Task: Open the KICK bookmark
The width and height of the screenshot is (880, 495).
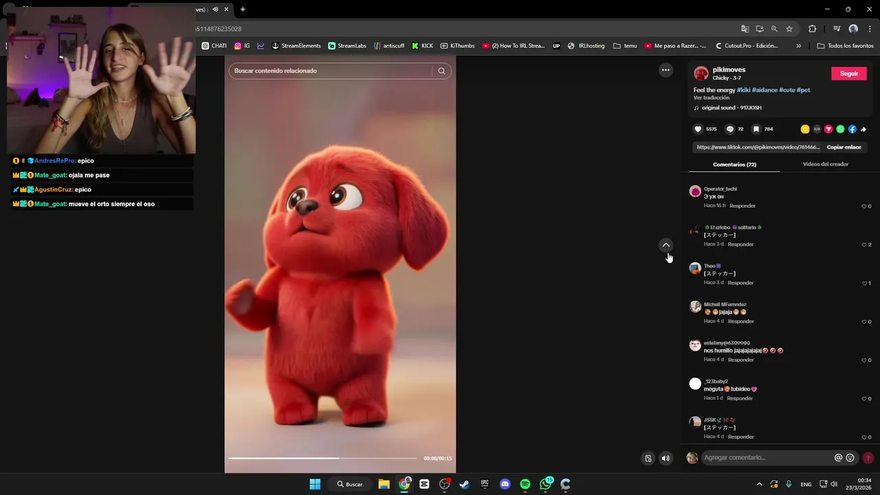Action: tap(422, 46)
